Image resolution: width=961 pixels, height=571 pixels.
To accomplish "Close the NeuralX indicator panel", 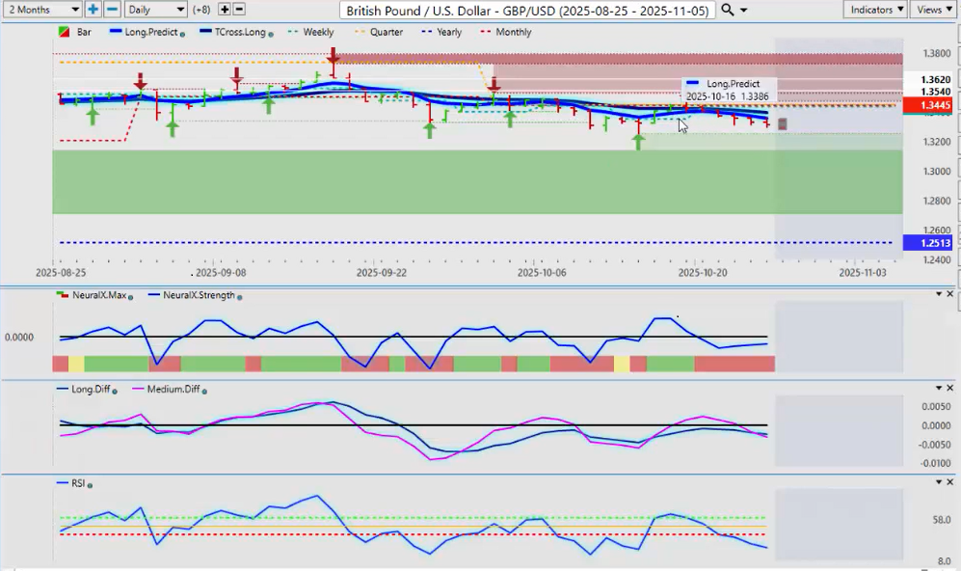I will [950, 293].
